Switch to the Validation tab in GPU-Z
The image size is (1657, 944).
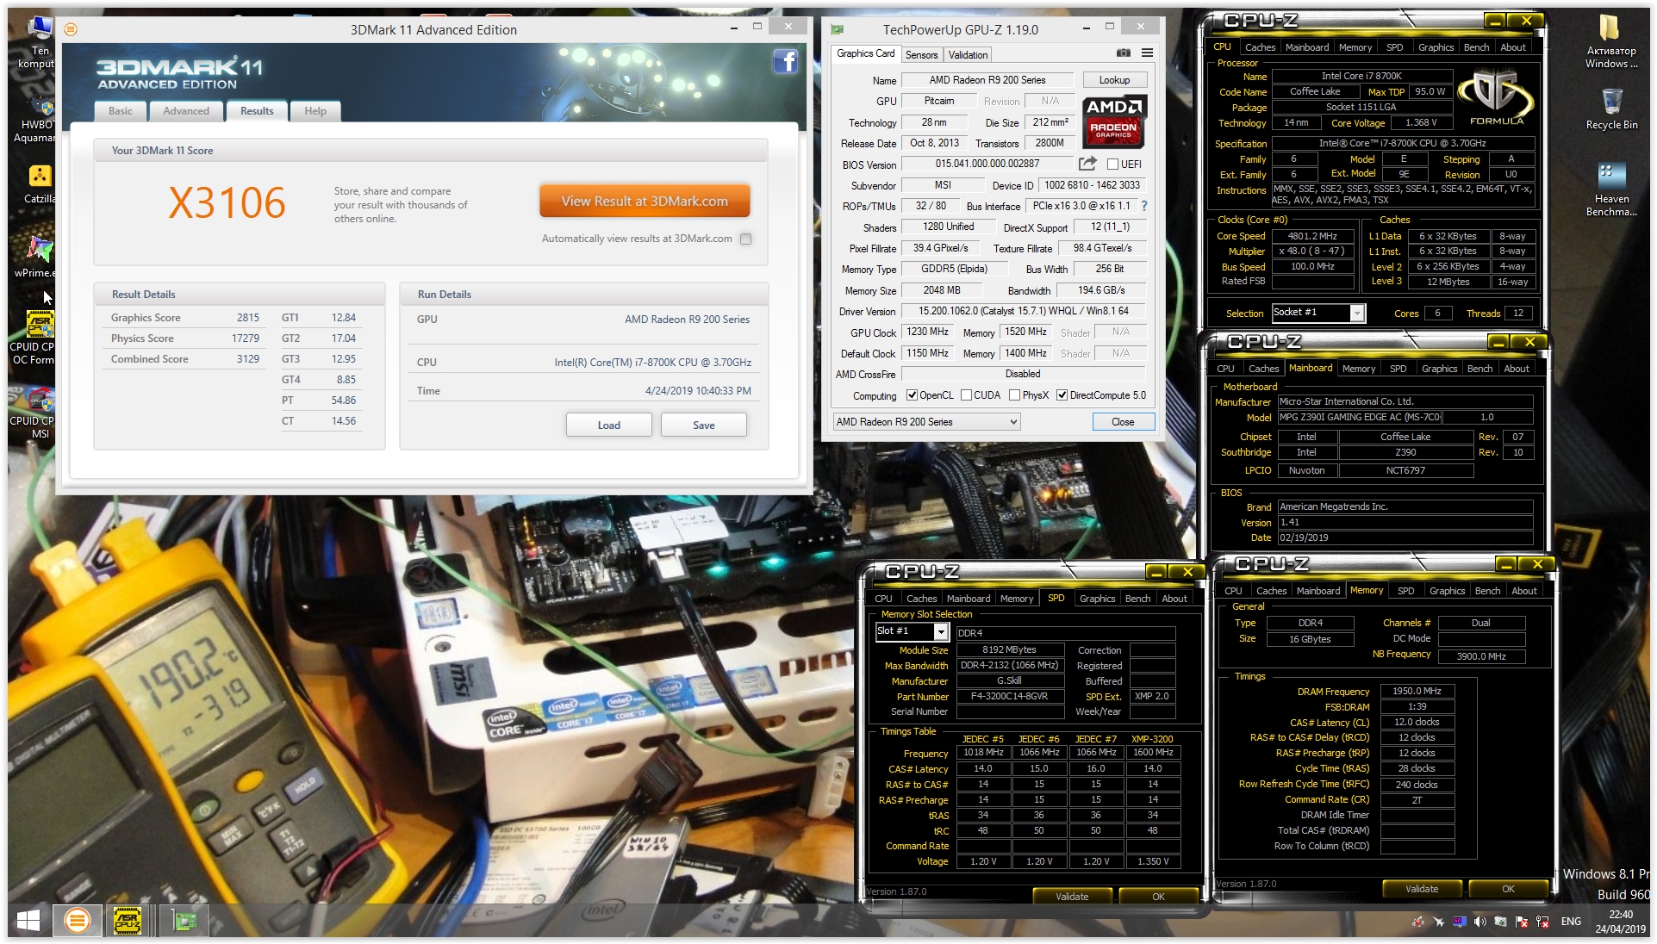pyautogui.click(x=968, y=55)
